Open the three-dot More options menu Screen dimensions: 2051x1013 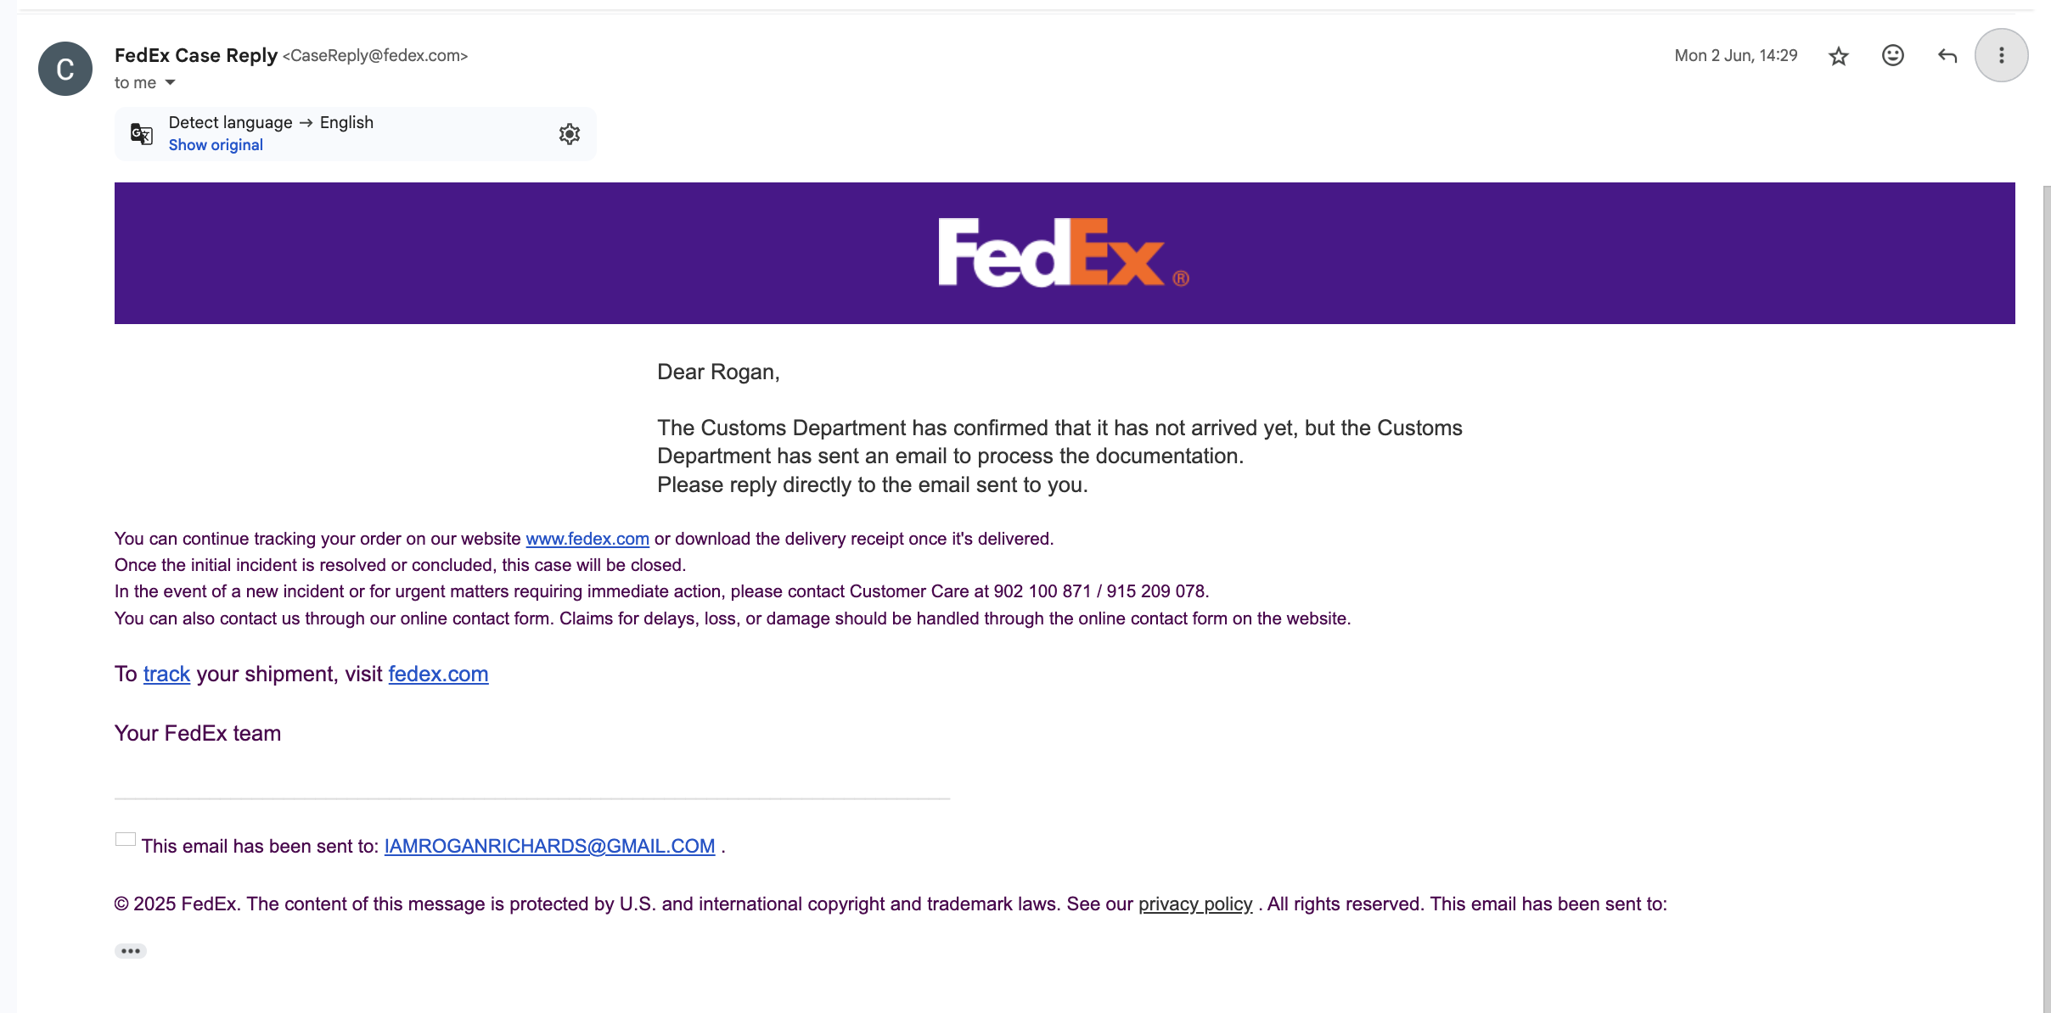tap(2002, 56)
